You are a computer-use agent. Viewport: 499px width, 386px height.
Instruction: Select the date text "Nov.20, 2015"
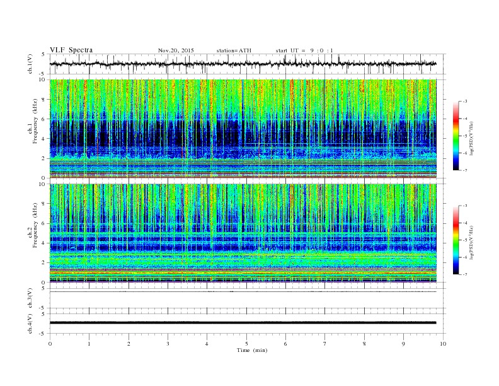(x=176, y=50)
